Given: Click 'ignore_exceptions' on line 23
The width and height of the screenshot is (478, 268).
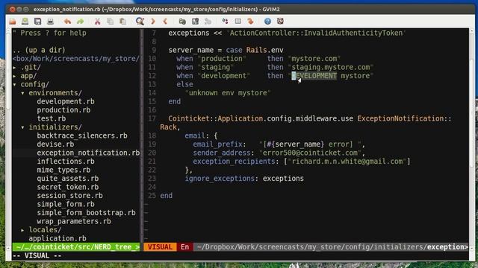Looking at the screenshot, I should click(220, 179).
